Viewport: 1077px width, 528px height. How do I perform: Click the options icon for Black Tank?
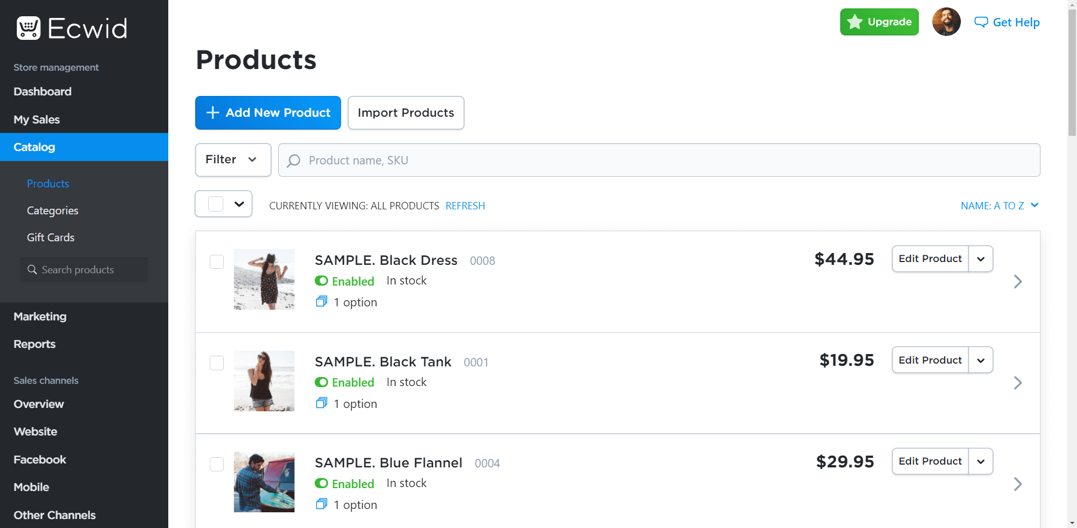321,403
